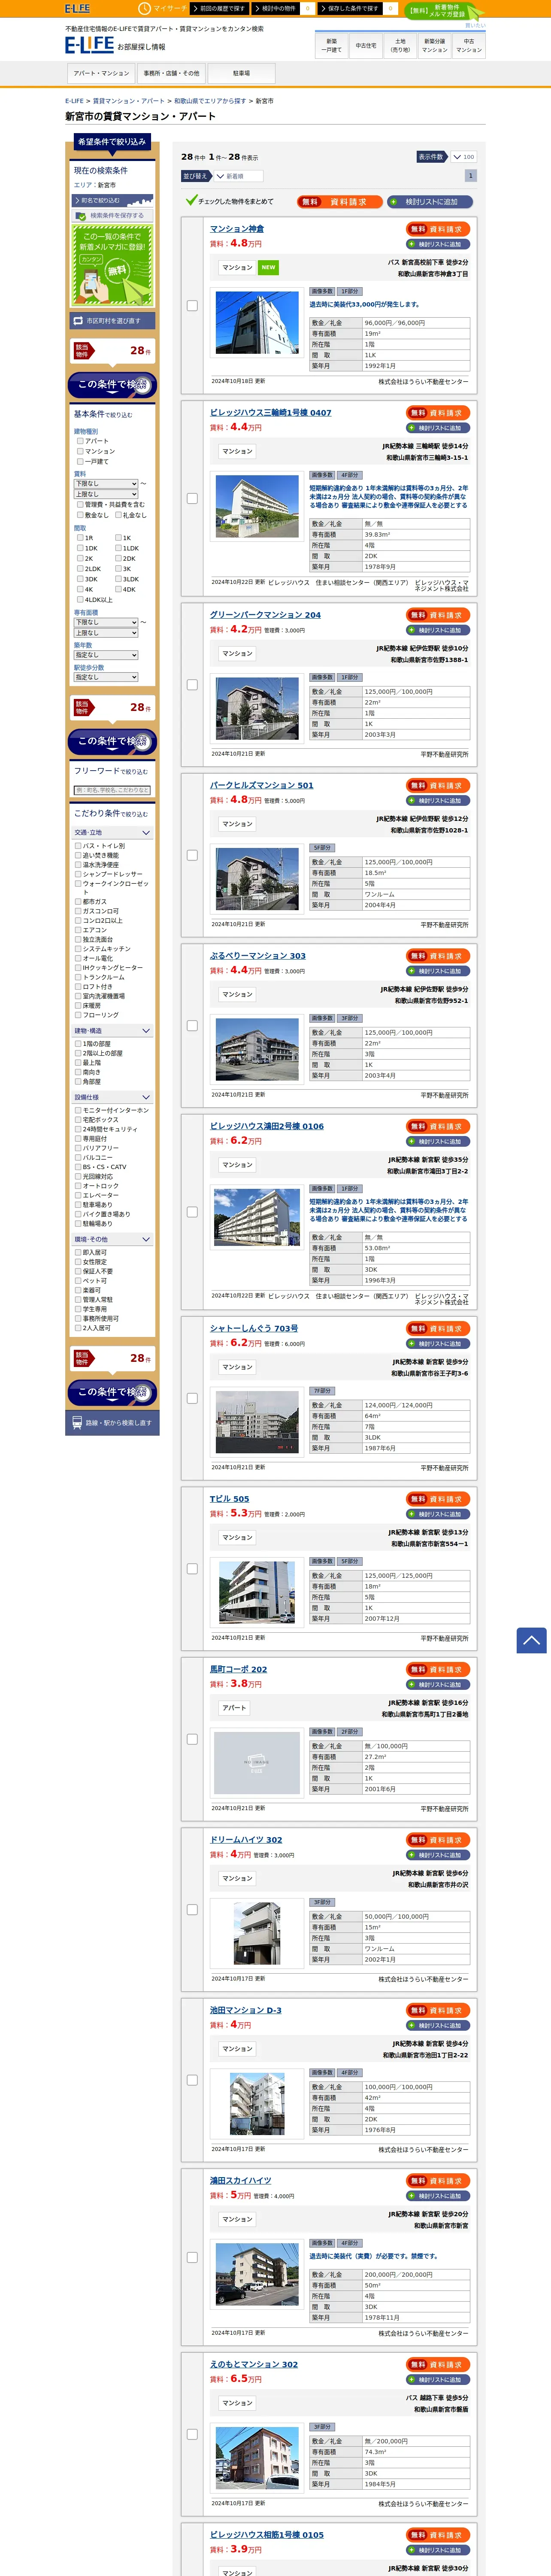Check the 1LDK floor plan option
The image size is (551, 2576).
118,548
